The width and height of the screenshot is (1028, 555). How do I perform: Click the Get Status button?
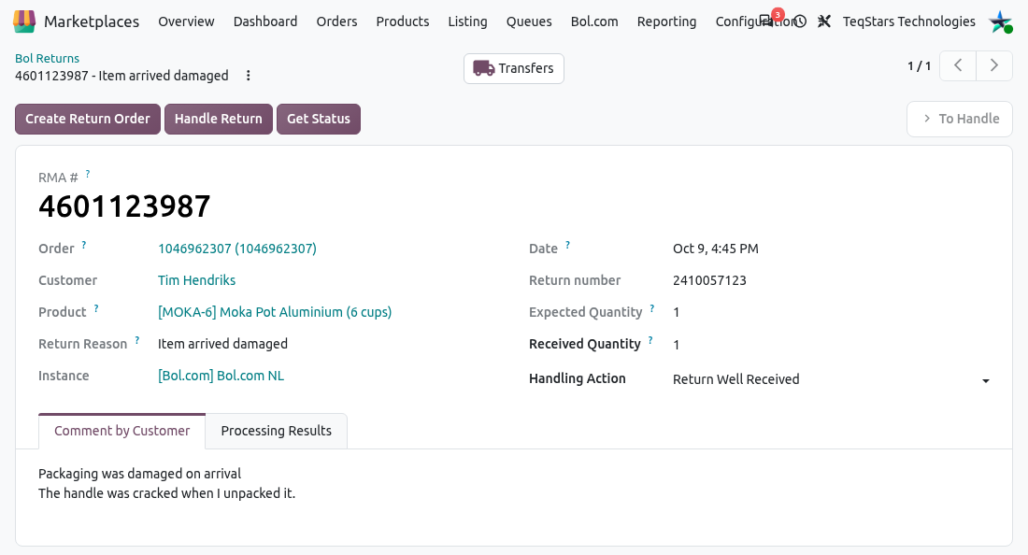pos(319,120)
